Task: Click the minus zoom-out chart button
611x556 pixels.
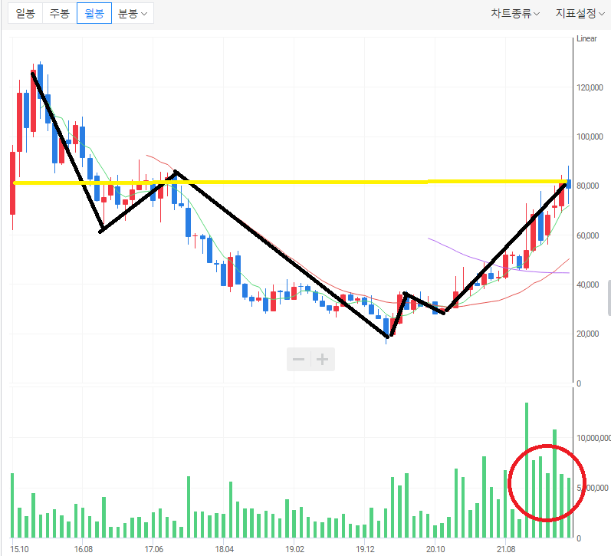Action: (x=298, y=359)
